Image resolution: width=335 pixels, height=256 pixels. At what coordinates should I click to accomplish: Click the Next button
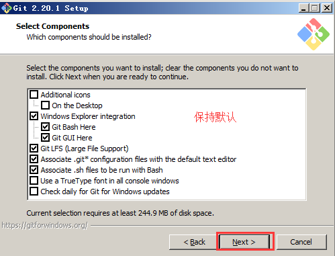244,242
